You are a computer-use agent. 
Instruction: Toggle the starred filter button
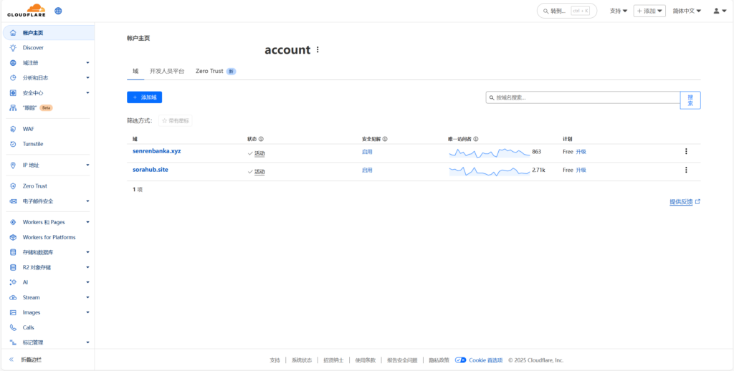[x=176, y=121]
